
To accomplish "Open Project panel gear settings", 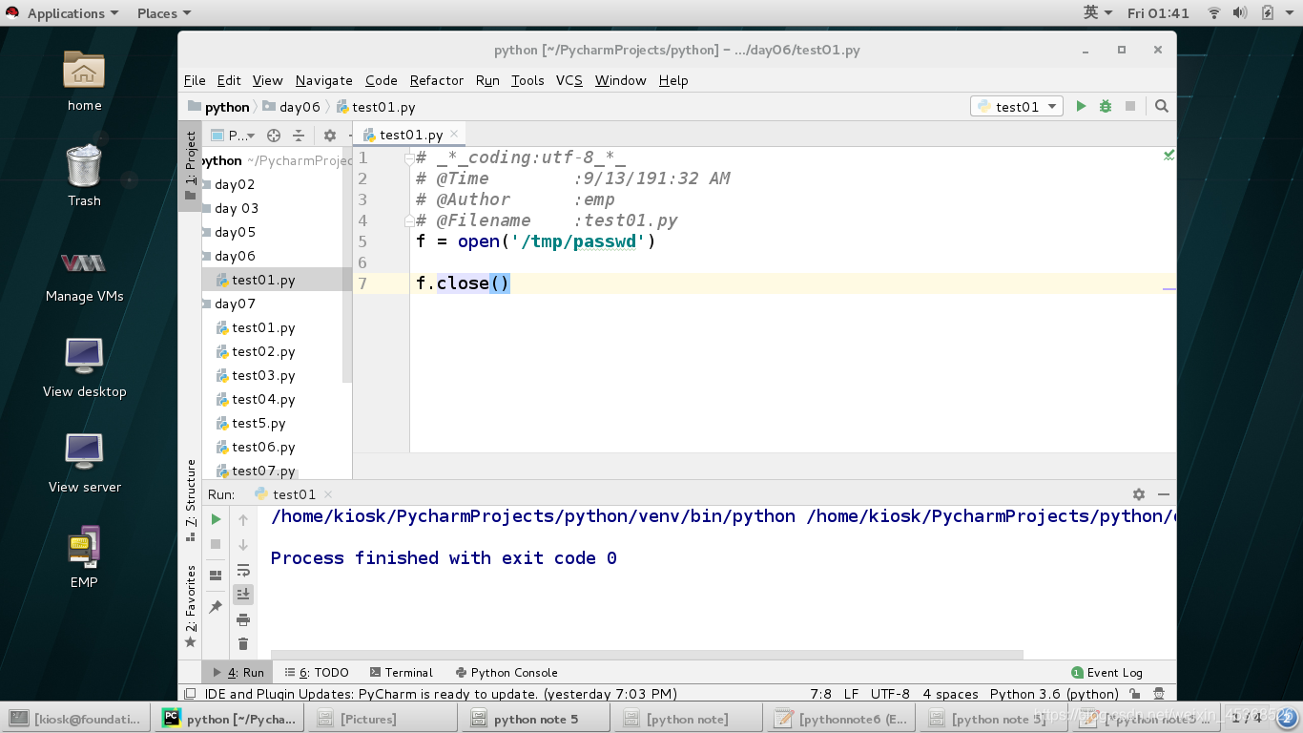I will tap(330, 136).
